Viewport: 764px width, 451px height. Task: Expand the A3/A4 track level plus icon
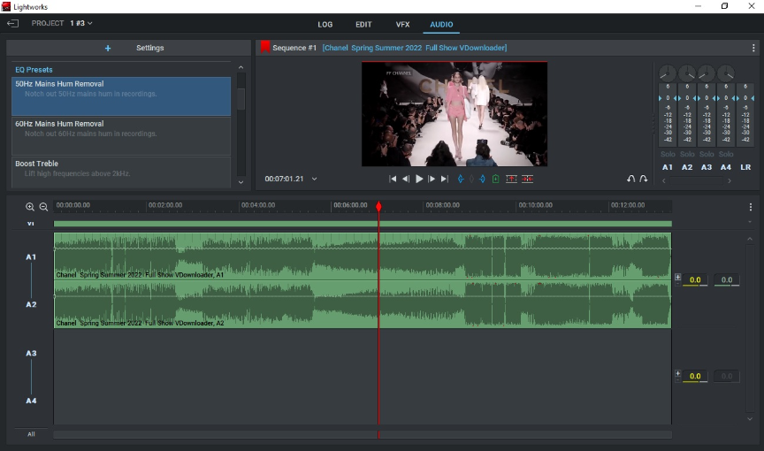pyautogui.click(x=677, y=373)
